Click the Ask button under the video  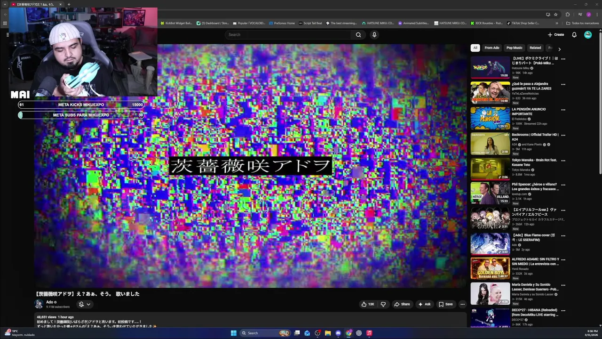click(424, 304)
